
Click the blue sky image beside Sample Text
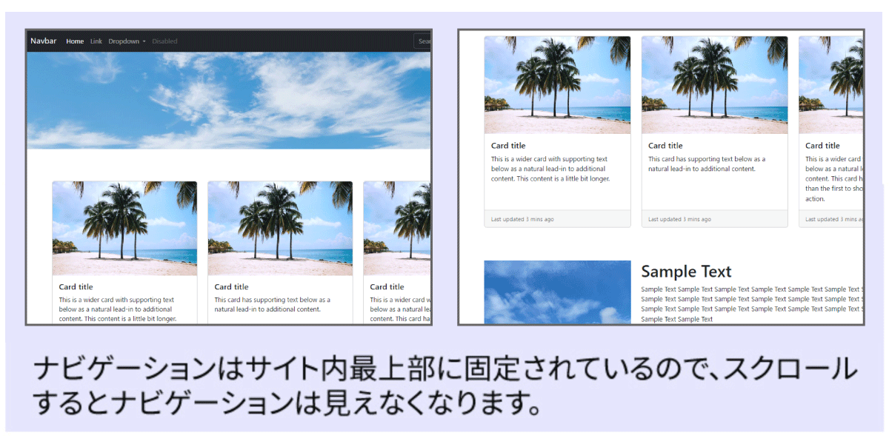[558, 292]
